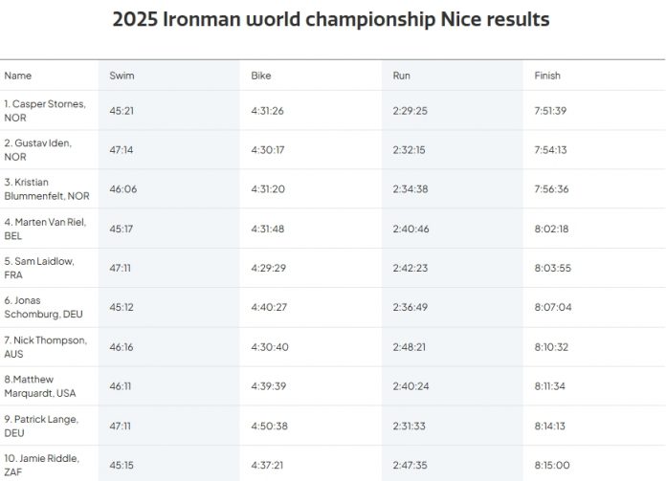
Task: Click the Run column header
Action: pos(401,76)
